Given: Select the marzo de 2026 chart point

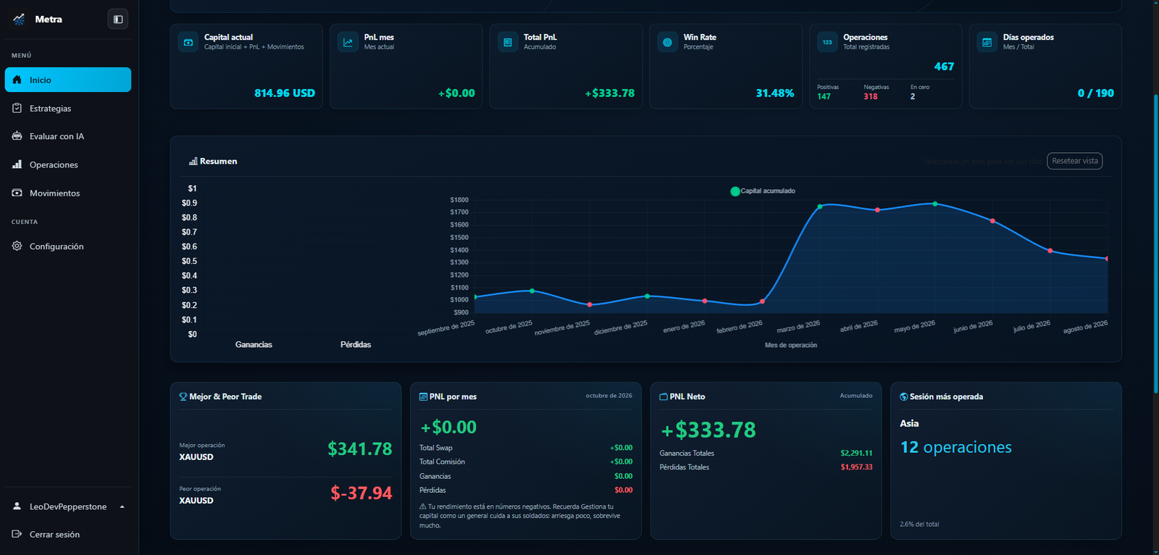Looking at the screenshot, I should tap(820, 206).
